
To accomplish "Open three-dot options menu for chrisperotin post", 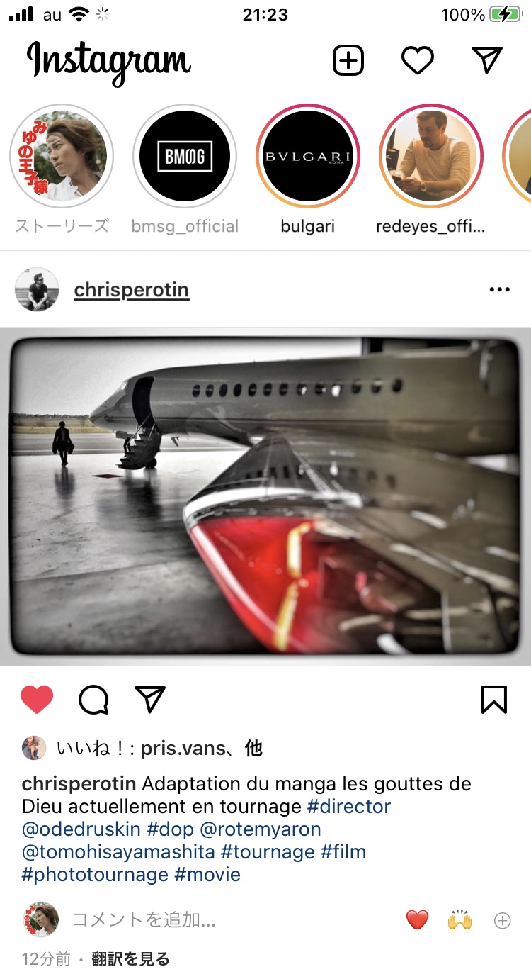I will pos(499,290).
